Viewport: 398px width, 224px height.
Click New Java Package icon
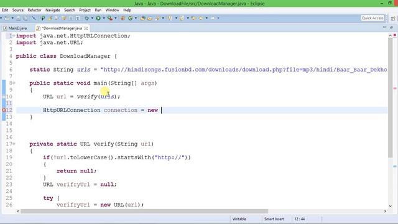(123, 18)
